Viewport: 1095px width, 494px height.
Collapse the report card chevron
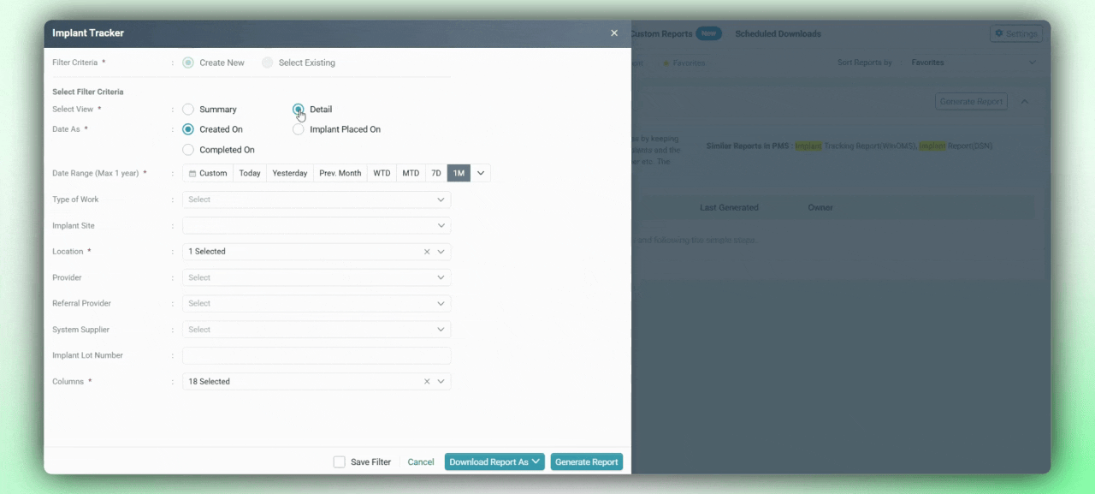click(x=1025, y=102)
